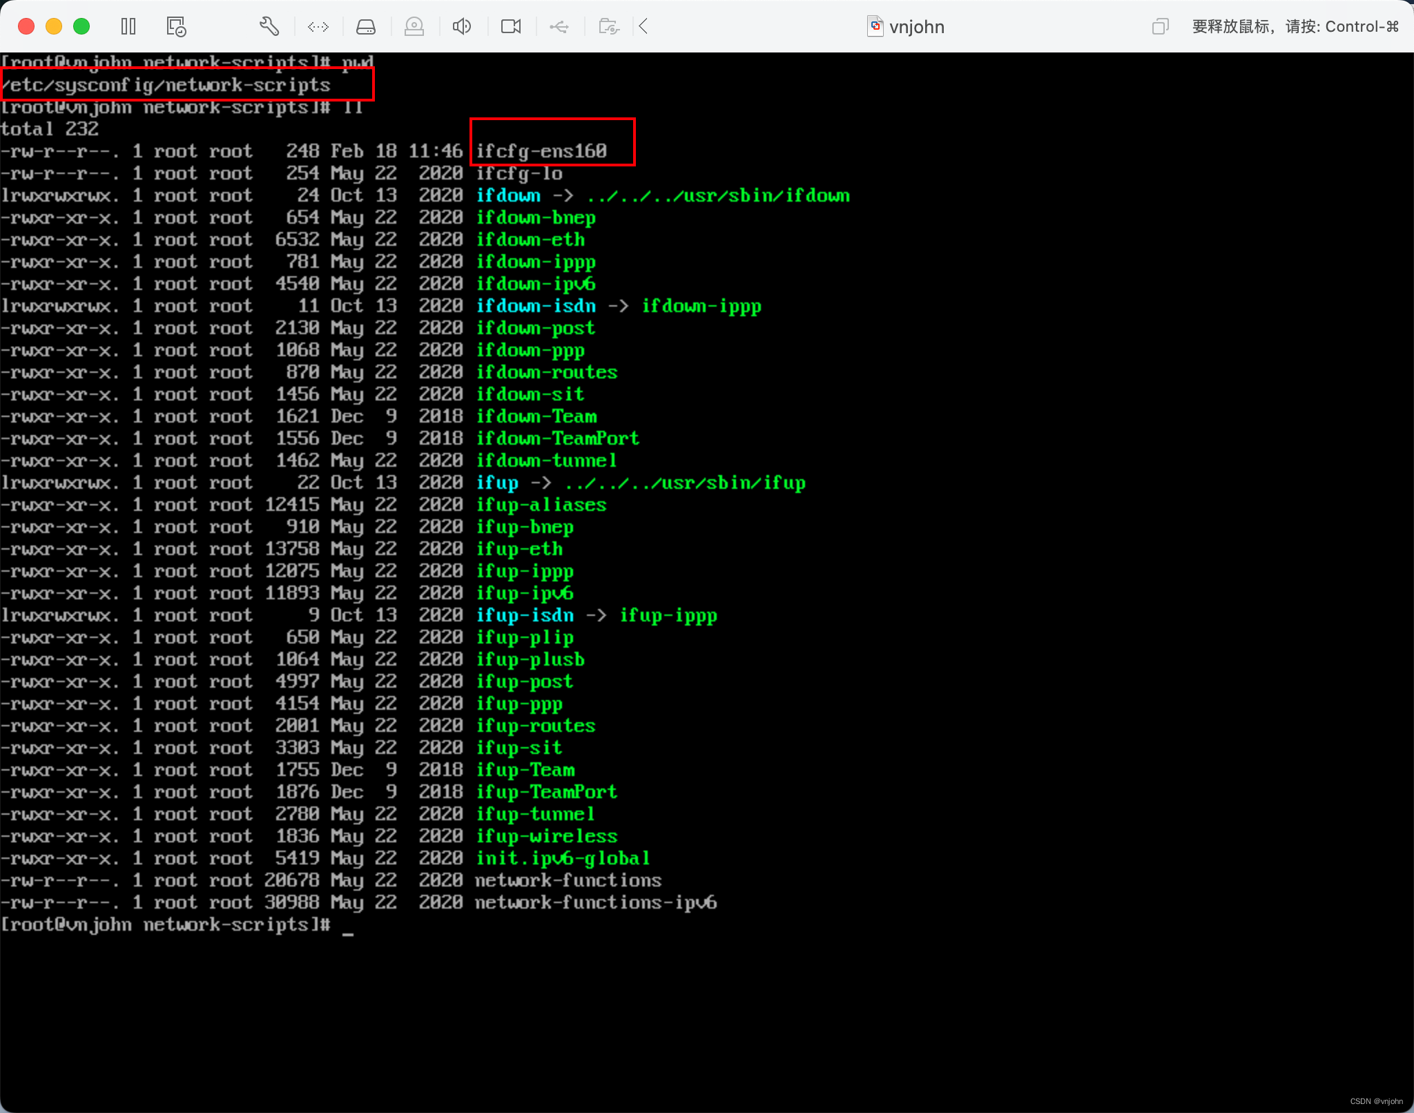Viewport: 1414px width, 1113px height.
Task: Click the ifdown-post entry
Action: coord(536,328)
